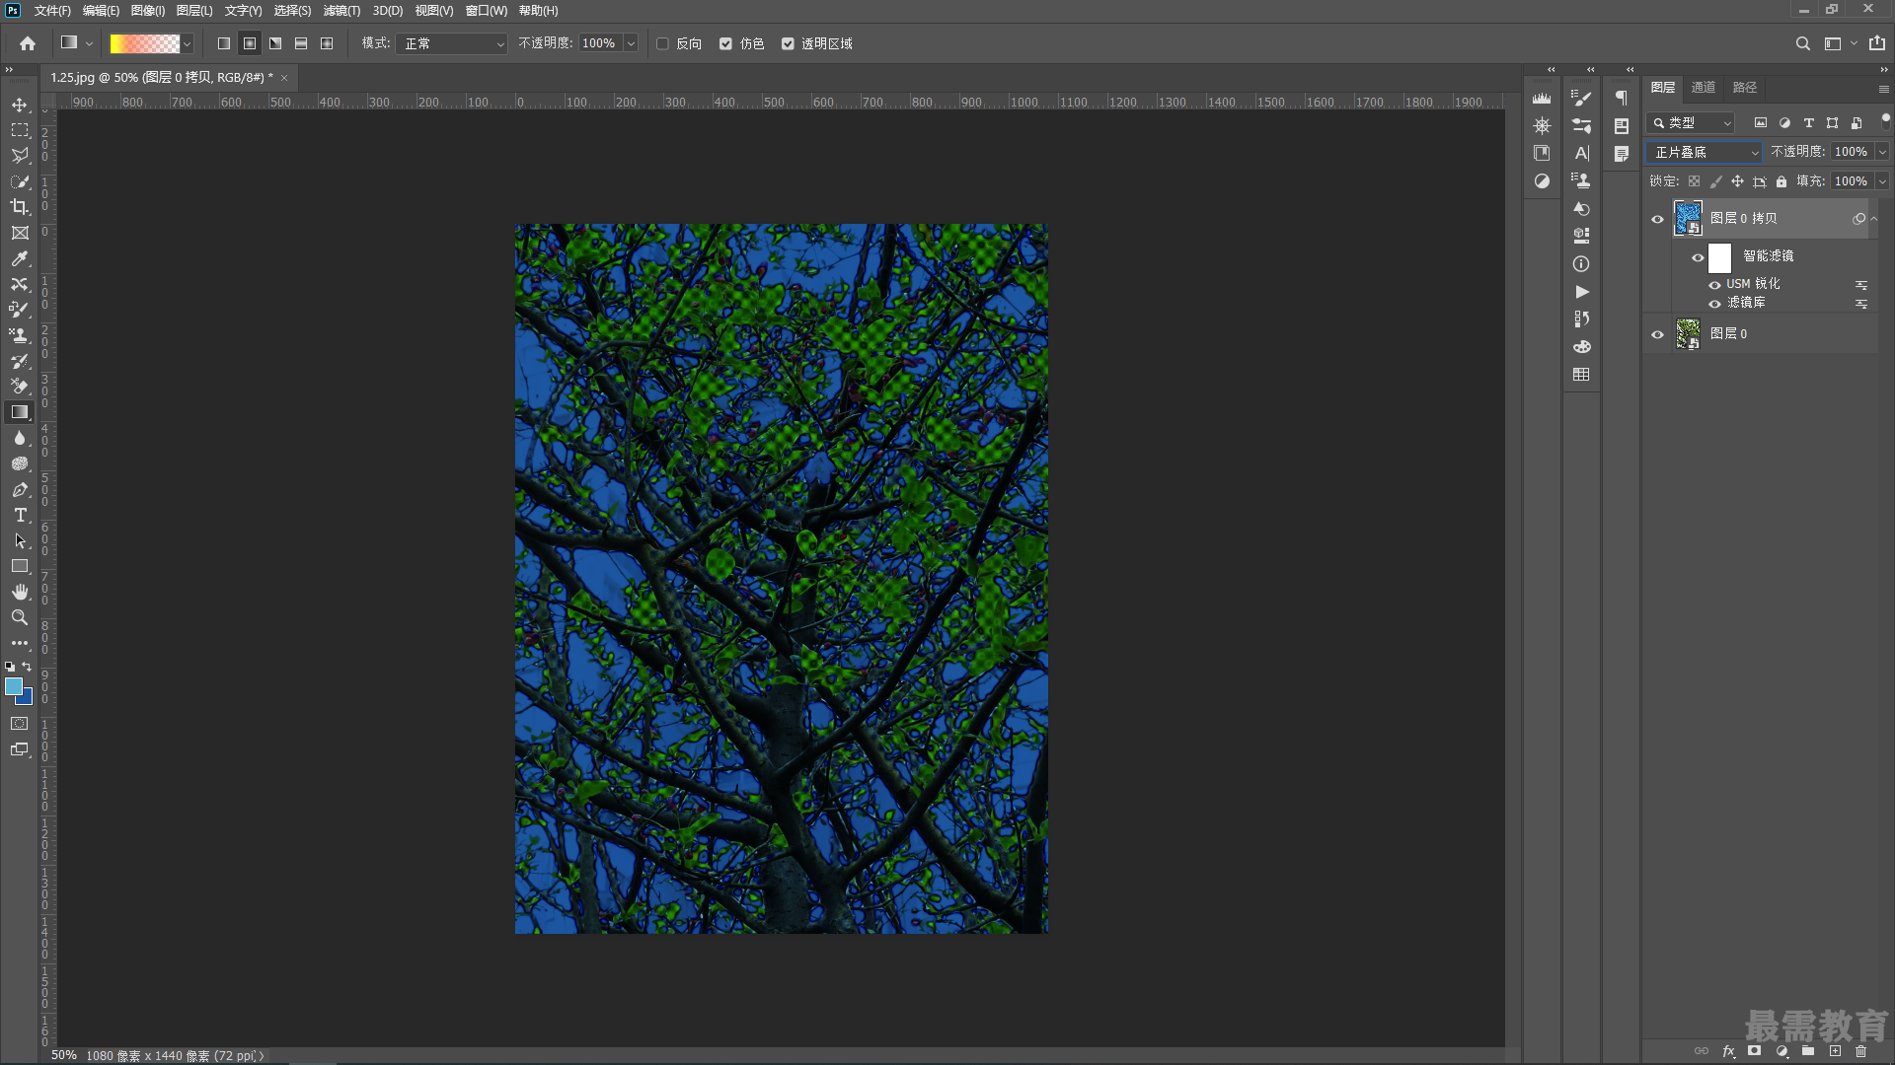Screen dimensions: 1895x1065
Task: Click the gradient preview swatch
Action: point(144,43)
